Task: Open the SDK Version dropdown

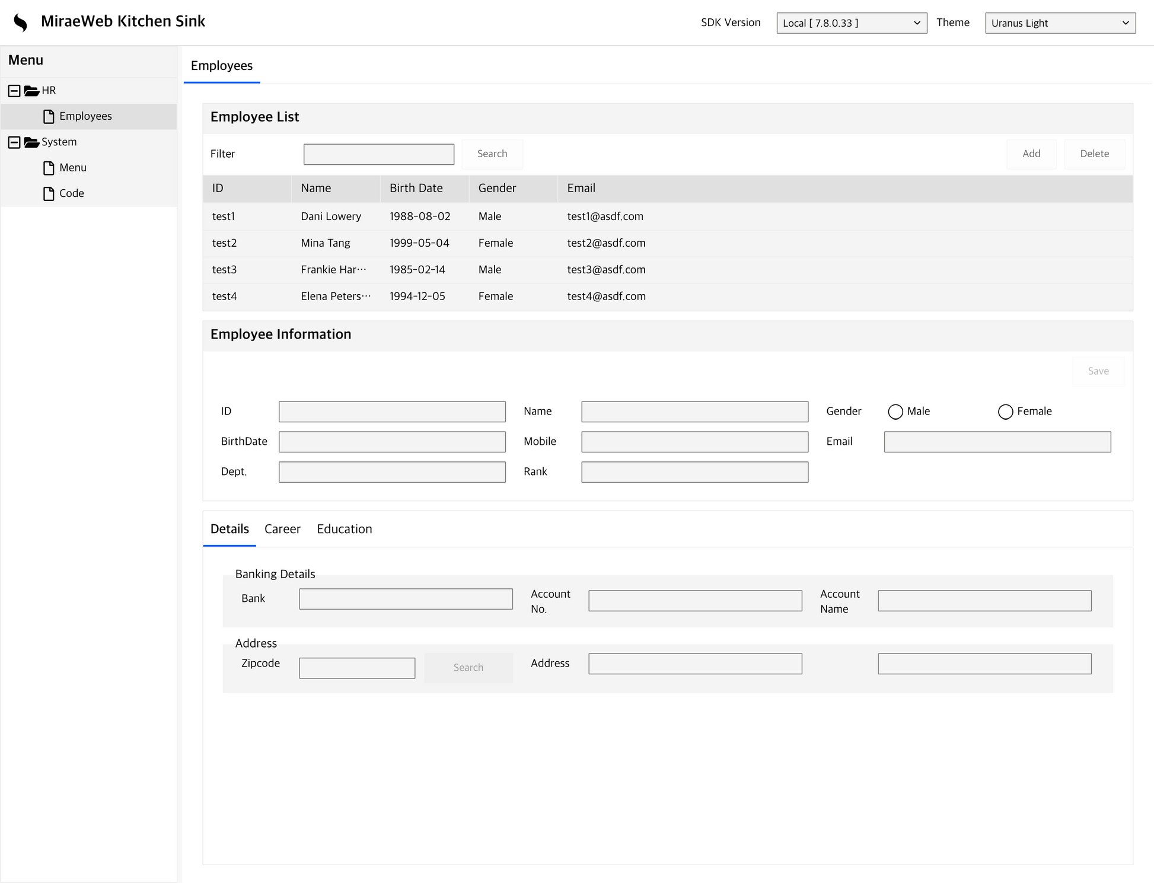Action: tap(851, 23)
